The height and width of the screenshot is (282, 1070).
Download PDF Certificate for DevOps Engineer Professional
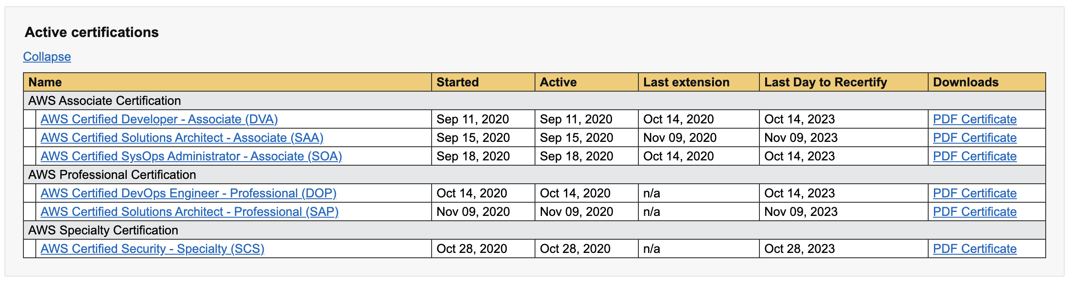[974, 193]
